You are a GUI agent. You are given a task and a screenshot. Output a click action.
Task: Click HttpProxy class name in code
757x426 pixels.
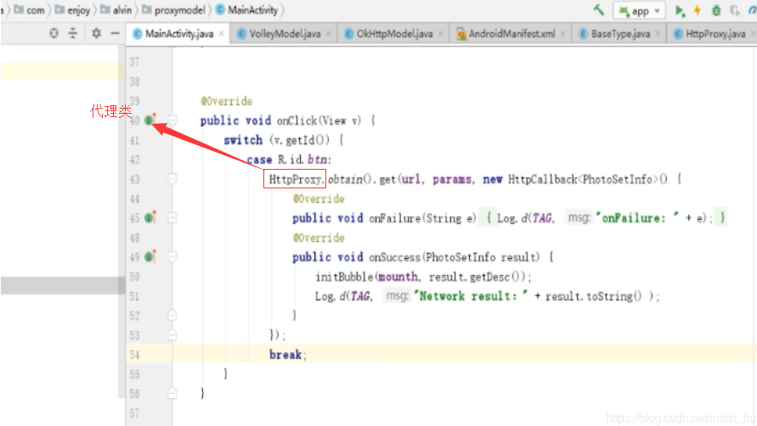[x=295, y=179]
